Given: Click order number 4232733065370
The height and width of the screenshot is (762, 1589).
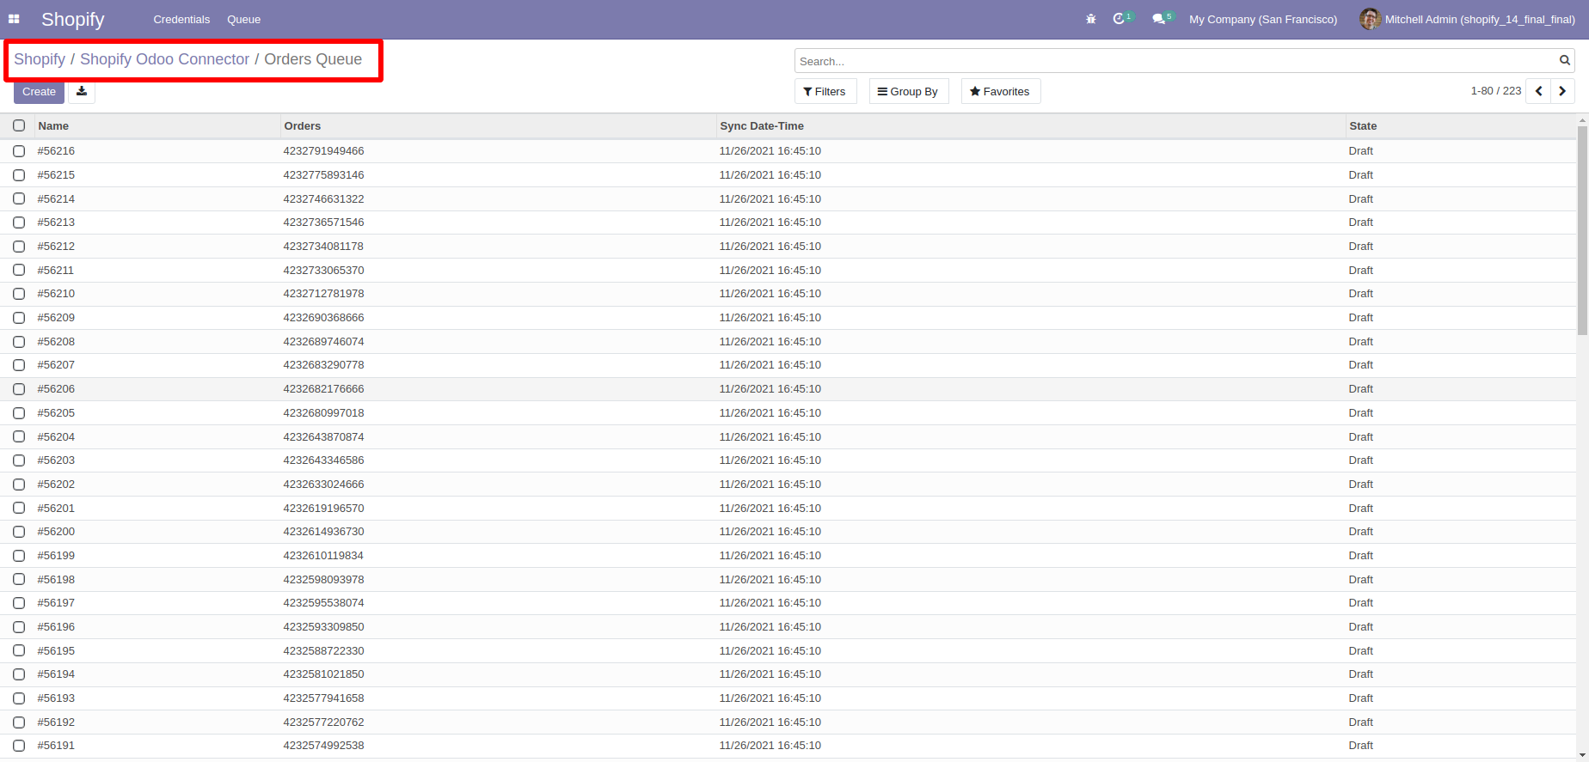Looking at the screenshot, I should [323, 270].
